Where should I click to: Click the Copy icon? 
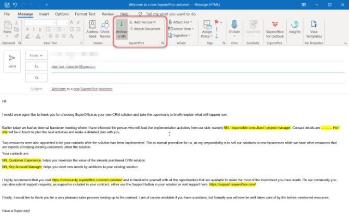(x=16, y=29)
